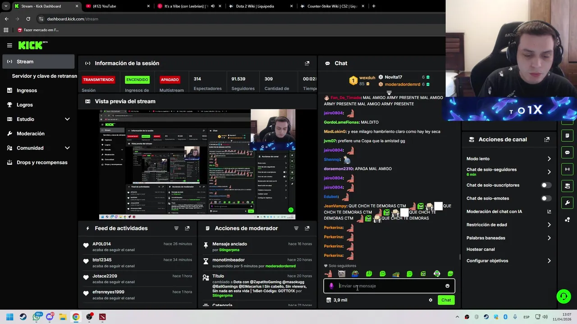
Task: Click the document icon in the right sidebar
Action: [567, 136]
